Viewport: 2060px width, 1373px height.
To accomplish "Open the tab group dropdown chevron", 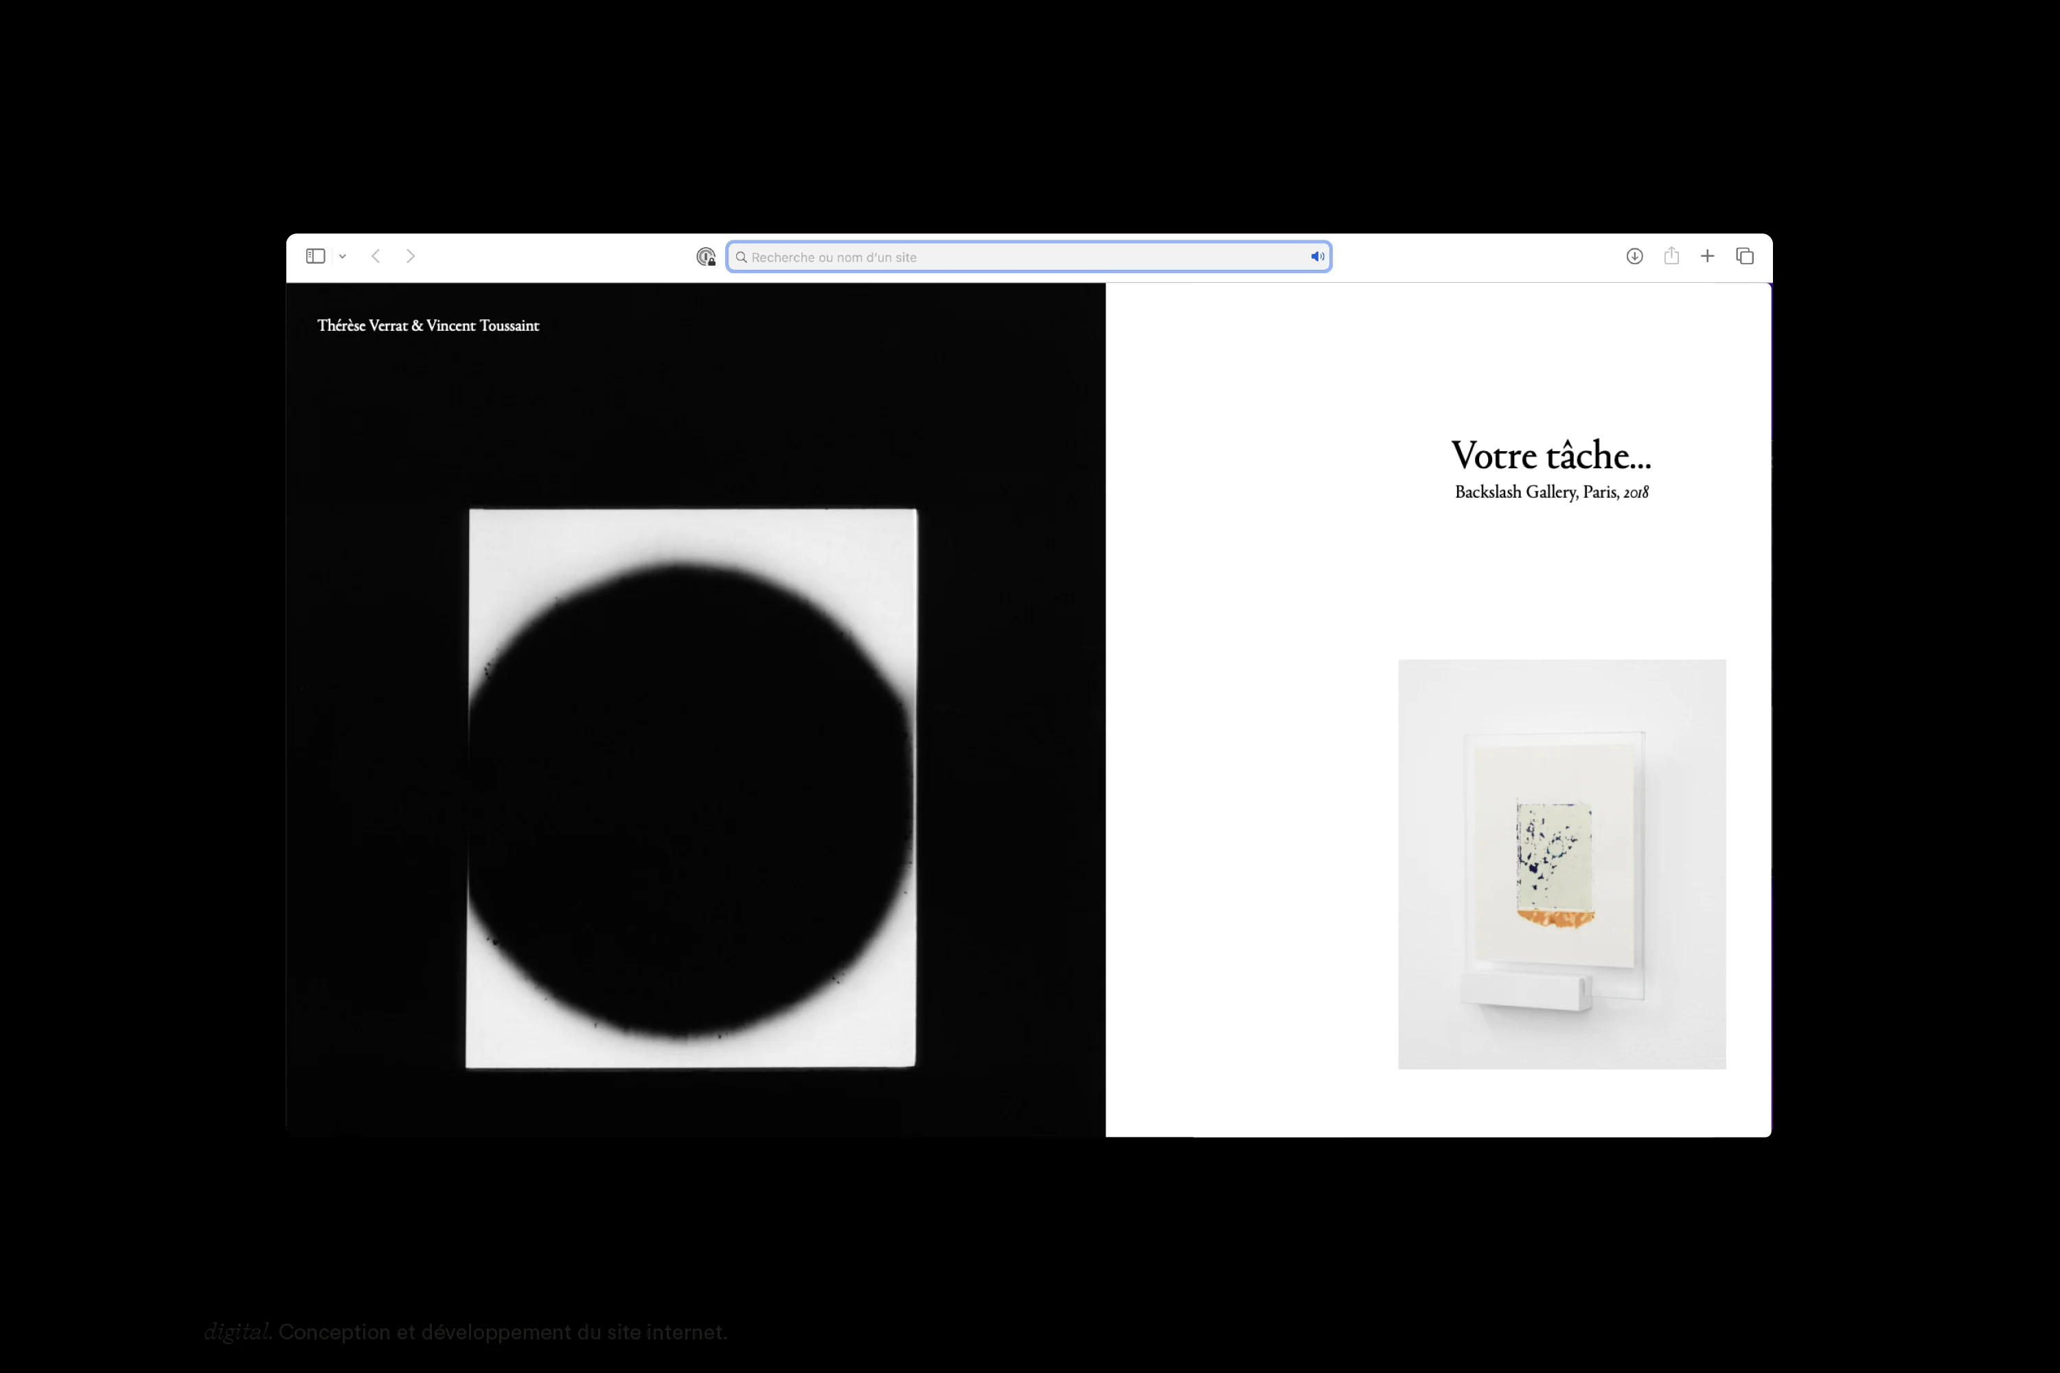I will [343, 257].
